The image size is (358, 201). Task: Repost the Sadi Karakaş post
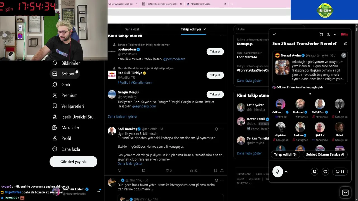point(143,170)
